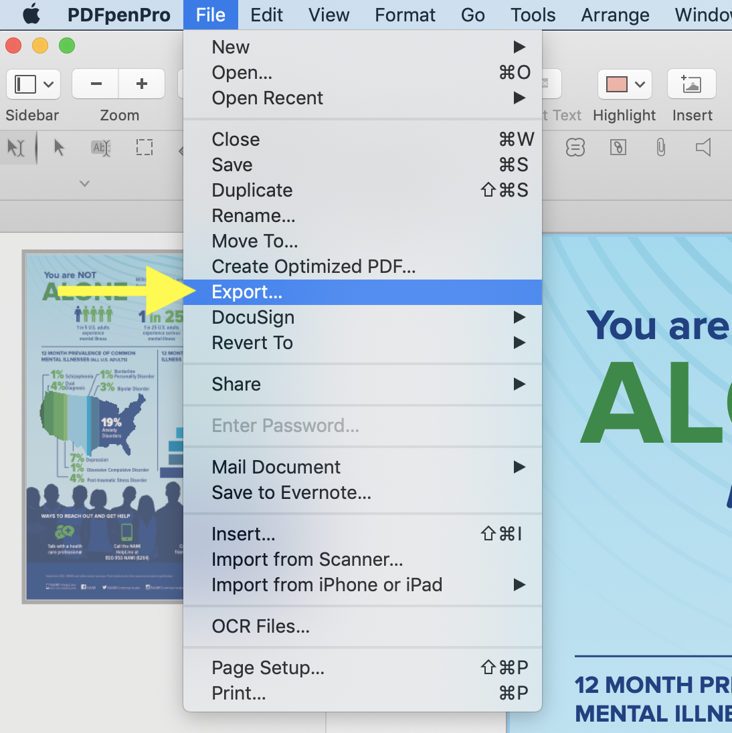Screen dimensions: 732x733
Task: Choose Close from the File menu
Action: tap(363, 139)
